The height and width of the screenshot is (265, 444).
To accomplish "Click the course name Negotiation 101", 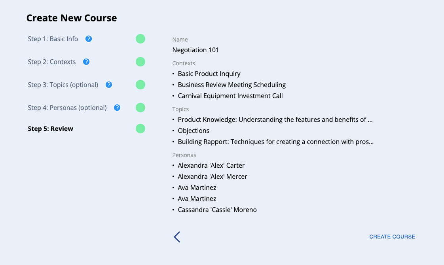I will click(195, 50).
